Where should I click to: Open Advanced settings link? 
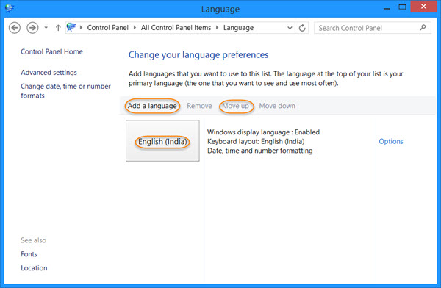(49, 73)
